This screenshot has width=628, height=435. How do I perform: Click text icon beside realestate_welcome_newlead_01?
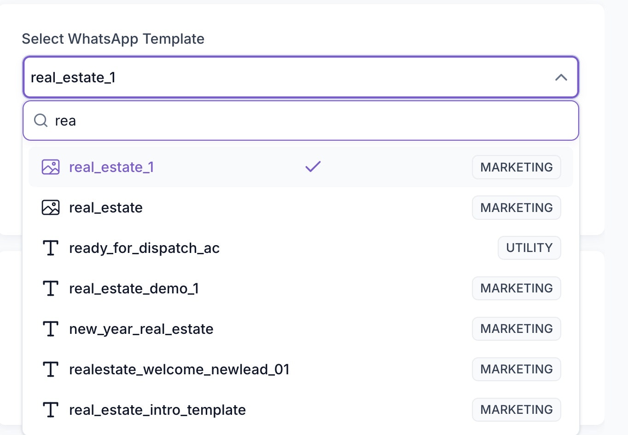pyautogui.click(x=51, y=369)
